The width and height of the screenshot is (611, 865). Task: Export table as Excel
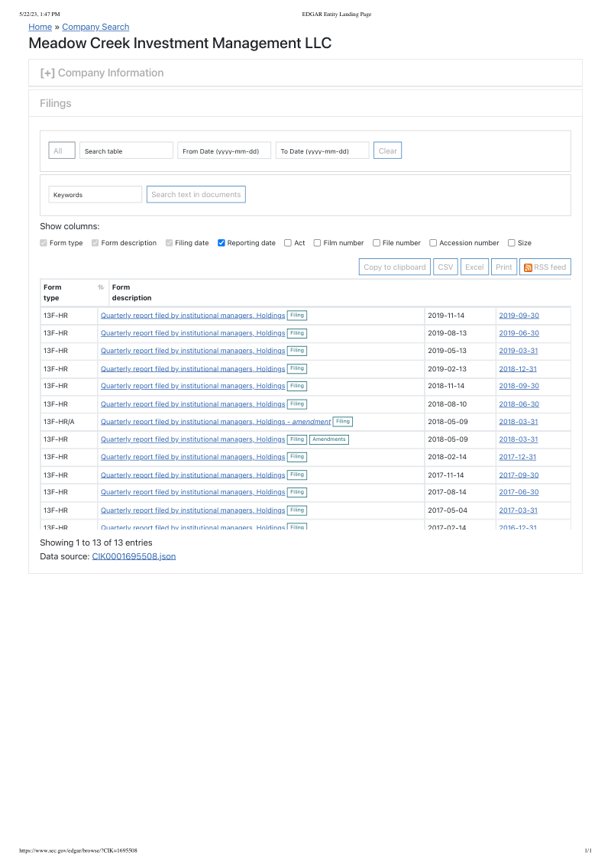(x=474, y=267)
